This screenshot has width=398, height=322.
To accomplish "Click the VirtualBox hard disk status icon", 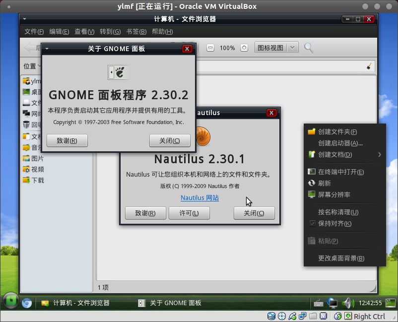I will click(271, 316).
